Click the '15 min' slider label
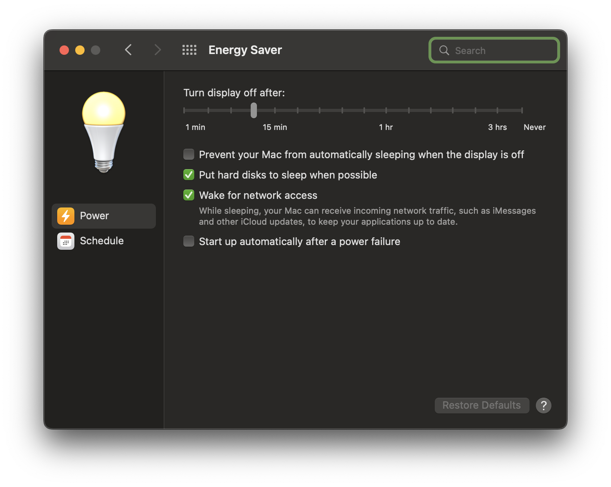The width and height of the screenshot is (611, 487). point(275,127)
